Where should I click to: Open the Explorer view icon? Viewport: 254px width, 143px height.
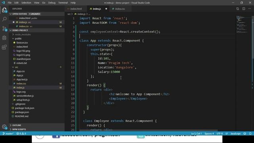click(4, 10)
